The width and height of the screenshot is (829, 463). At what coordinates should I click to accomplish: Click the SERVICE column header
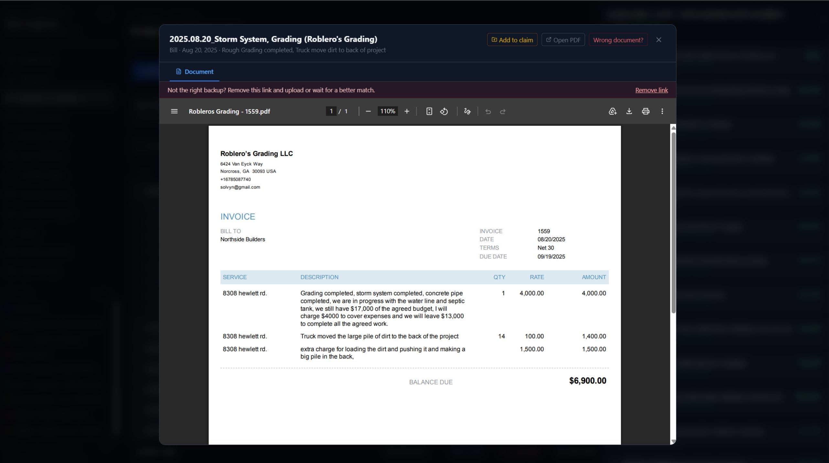pyautogui.click(x=234, y=277)
